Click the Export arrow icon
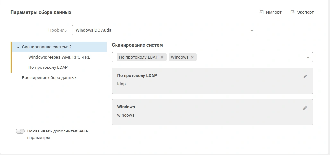 (x=292, y=12)
